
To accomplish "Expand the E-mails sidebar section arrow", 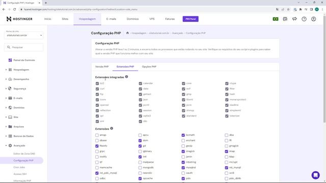I will (6, 98).
